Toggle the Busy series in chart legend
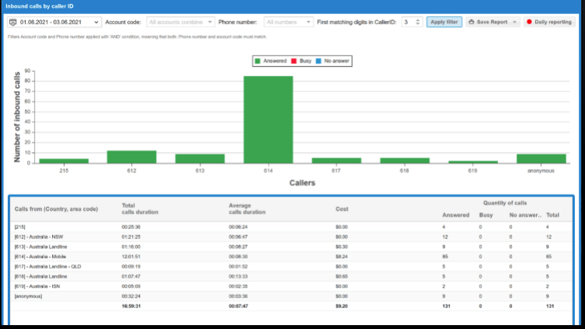The width and height of the screenshot is (585, 329). tap(301, 60)
